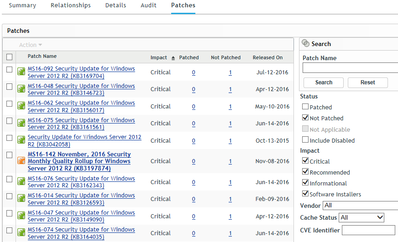Click the orange patch icon beside MS16-142
Image resolution: width=398 pixels, height=242 pixels.
point(21,161)
